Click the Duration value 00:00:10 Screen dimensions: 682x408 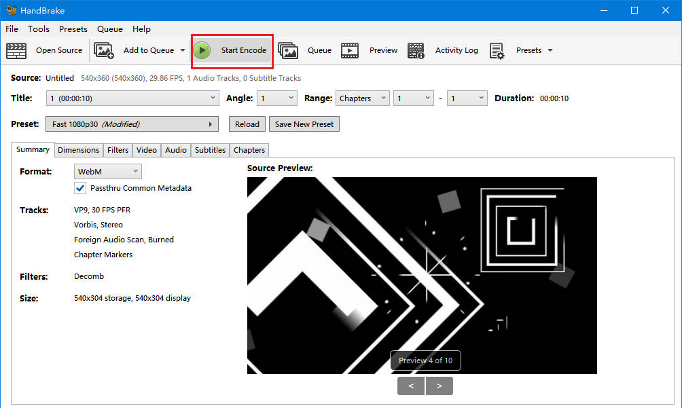pos(554,98)
